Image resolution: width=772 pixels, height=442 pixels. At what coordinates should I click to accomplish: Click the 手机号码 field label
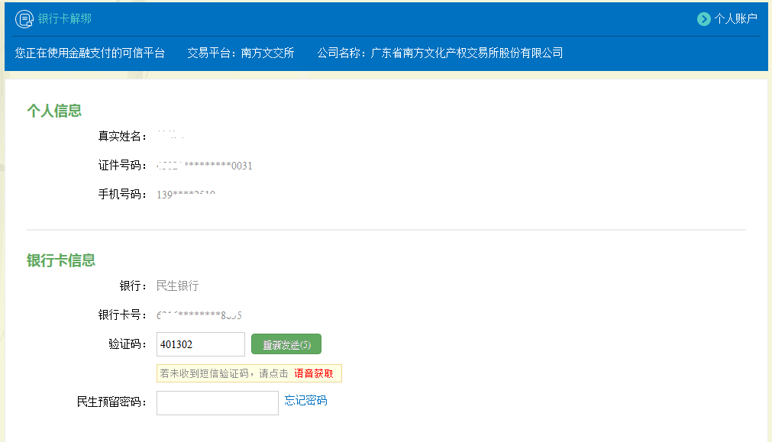coord(122,195)
